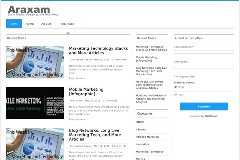Open the Marketing Technology category

(x=150, y=152)
